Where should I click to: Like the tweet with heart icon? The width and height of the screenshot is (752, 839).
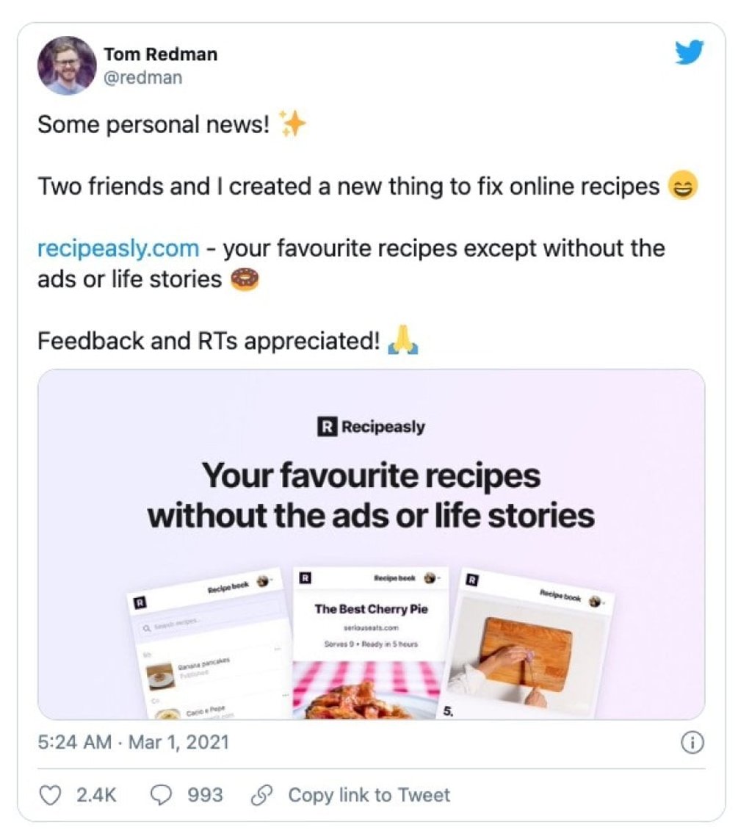[x=48, y=794]
